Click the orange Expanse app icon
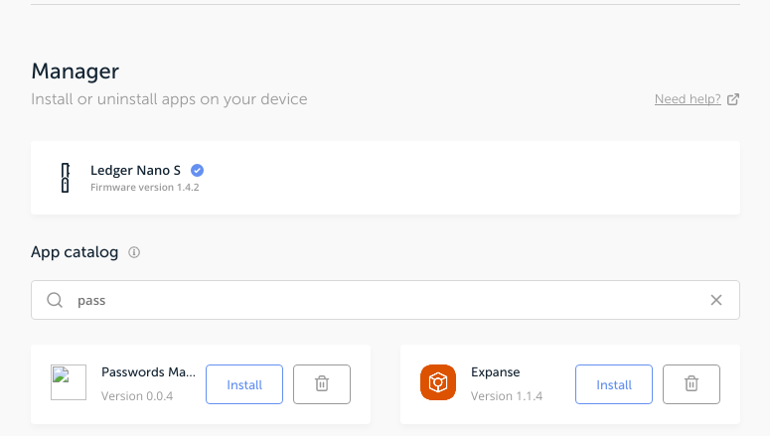The width and height of the screenshot is (770, 436). pyautogui.click(x=437, y=383)
